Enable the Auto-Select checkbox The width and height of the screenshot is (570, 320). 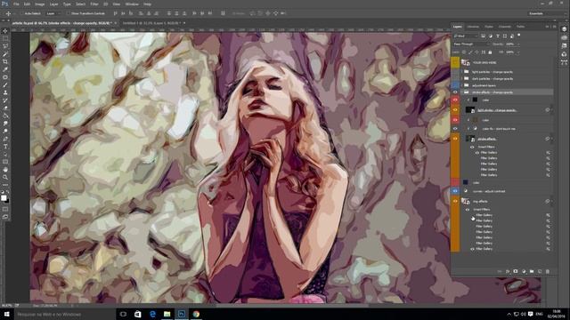coord(21,13)
